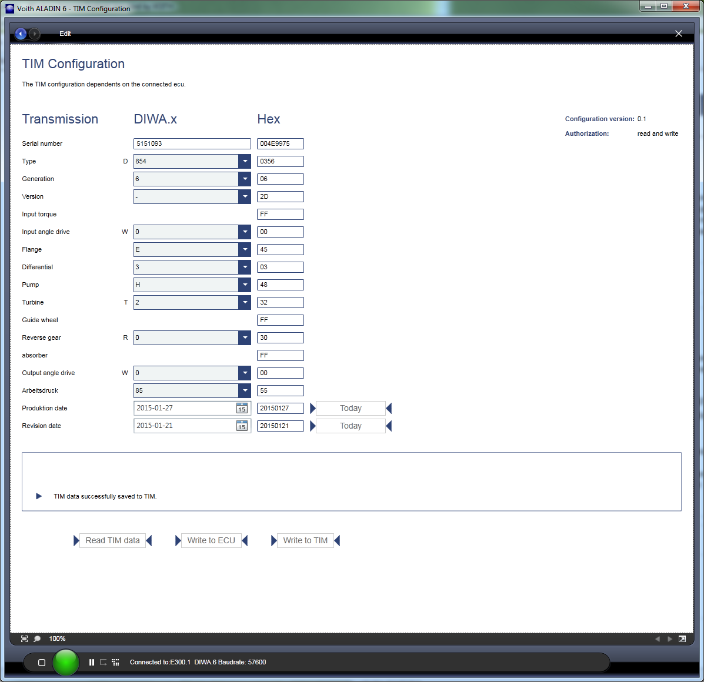Screen dimensions: 704x682
Task: Expand the Reverse gear dropdown
Action: click(x=245, y=338)
